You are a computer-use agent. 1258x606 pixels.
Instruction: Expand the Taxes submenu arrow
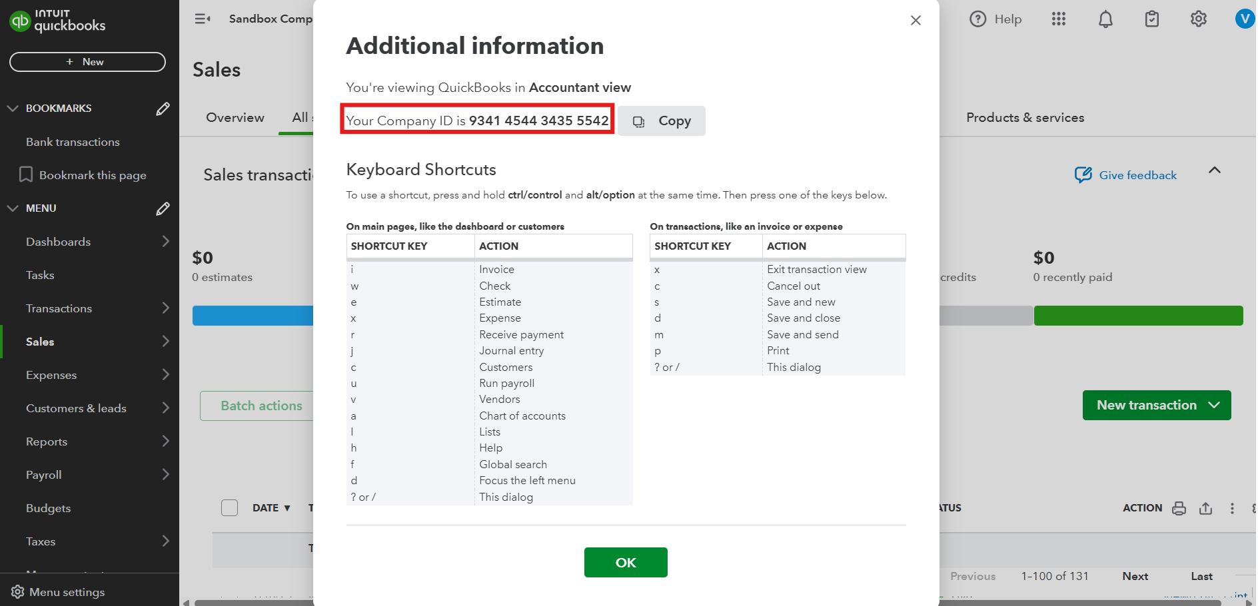point(166,541)
